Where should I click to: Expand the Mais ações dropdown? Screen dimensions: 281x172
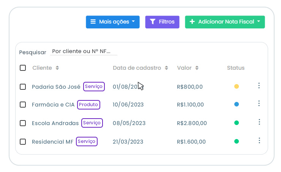click(112, 22)
